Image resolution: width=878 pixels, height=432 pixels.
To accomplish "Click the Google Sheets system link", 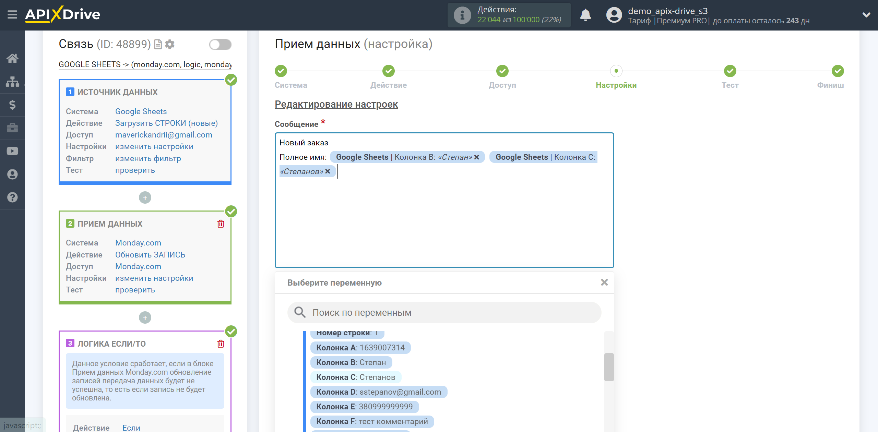I will tap(141, 111).
